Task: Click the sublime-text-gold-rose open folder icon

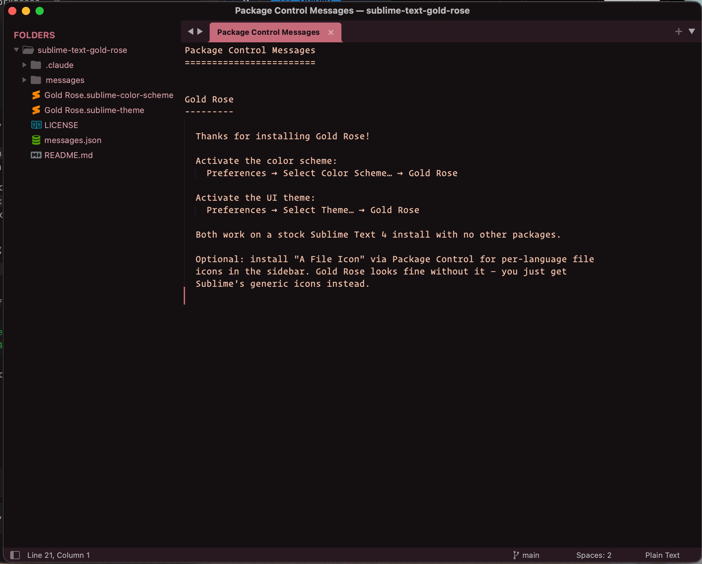Action: click(x=28, y=50)
